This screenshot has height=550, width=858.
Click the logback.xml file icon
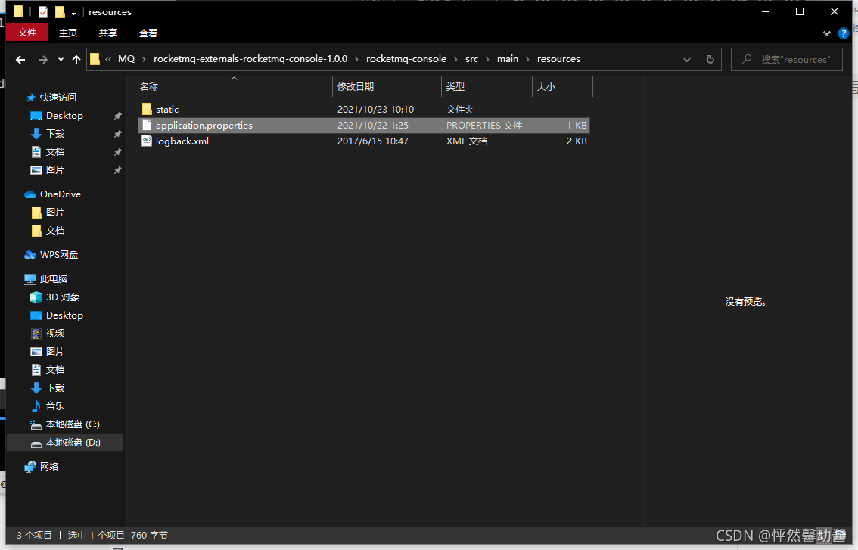(x=147, y=141)
